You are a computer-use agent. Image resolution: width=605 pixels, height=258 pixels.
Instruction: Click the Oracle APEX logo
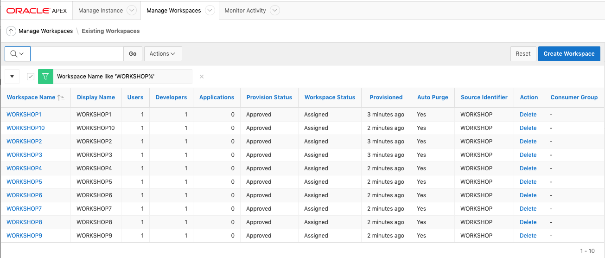[x=37, y=11]
